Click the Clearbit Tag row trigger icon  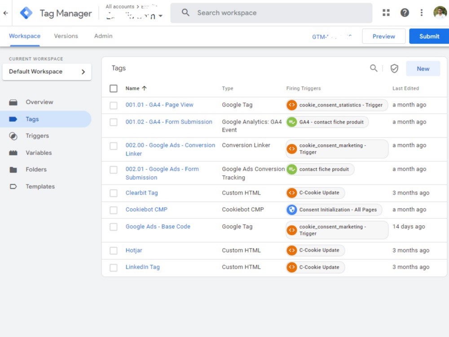[292, 193]
